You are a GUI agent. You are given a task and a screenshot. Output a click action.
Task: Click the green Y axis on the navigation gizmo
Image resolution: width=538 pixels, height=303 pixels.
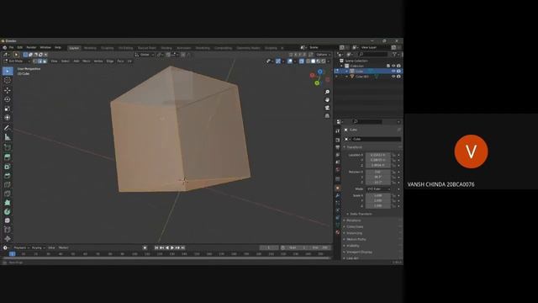coord(317,82)
